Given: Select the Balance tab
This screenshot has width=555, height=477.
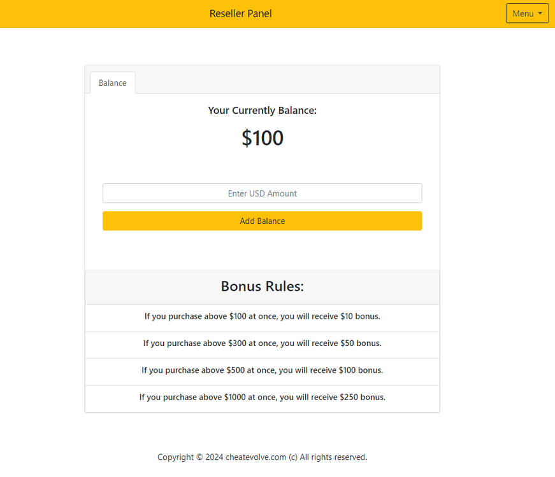Looking at the screenshot, I should (113, 83).
